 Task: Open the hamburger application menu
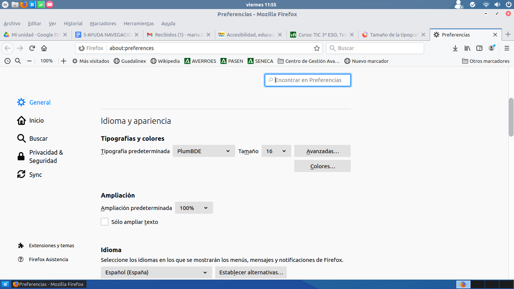[507, 48]
